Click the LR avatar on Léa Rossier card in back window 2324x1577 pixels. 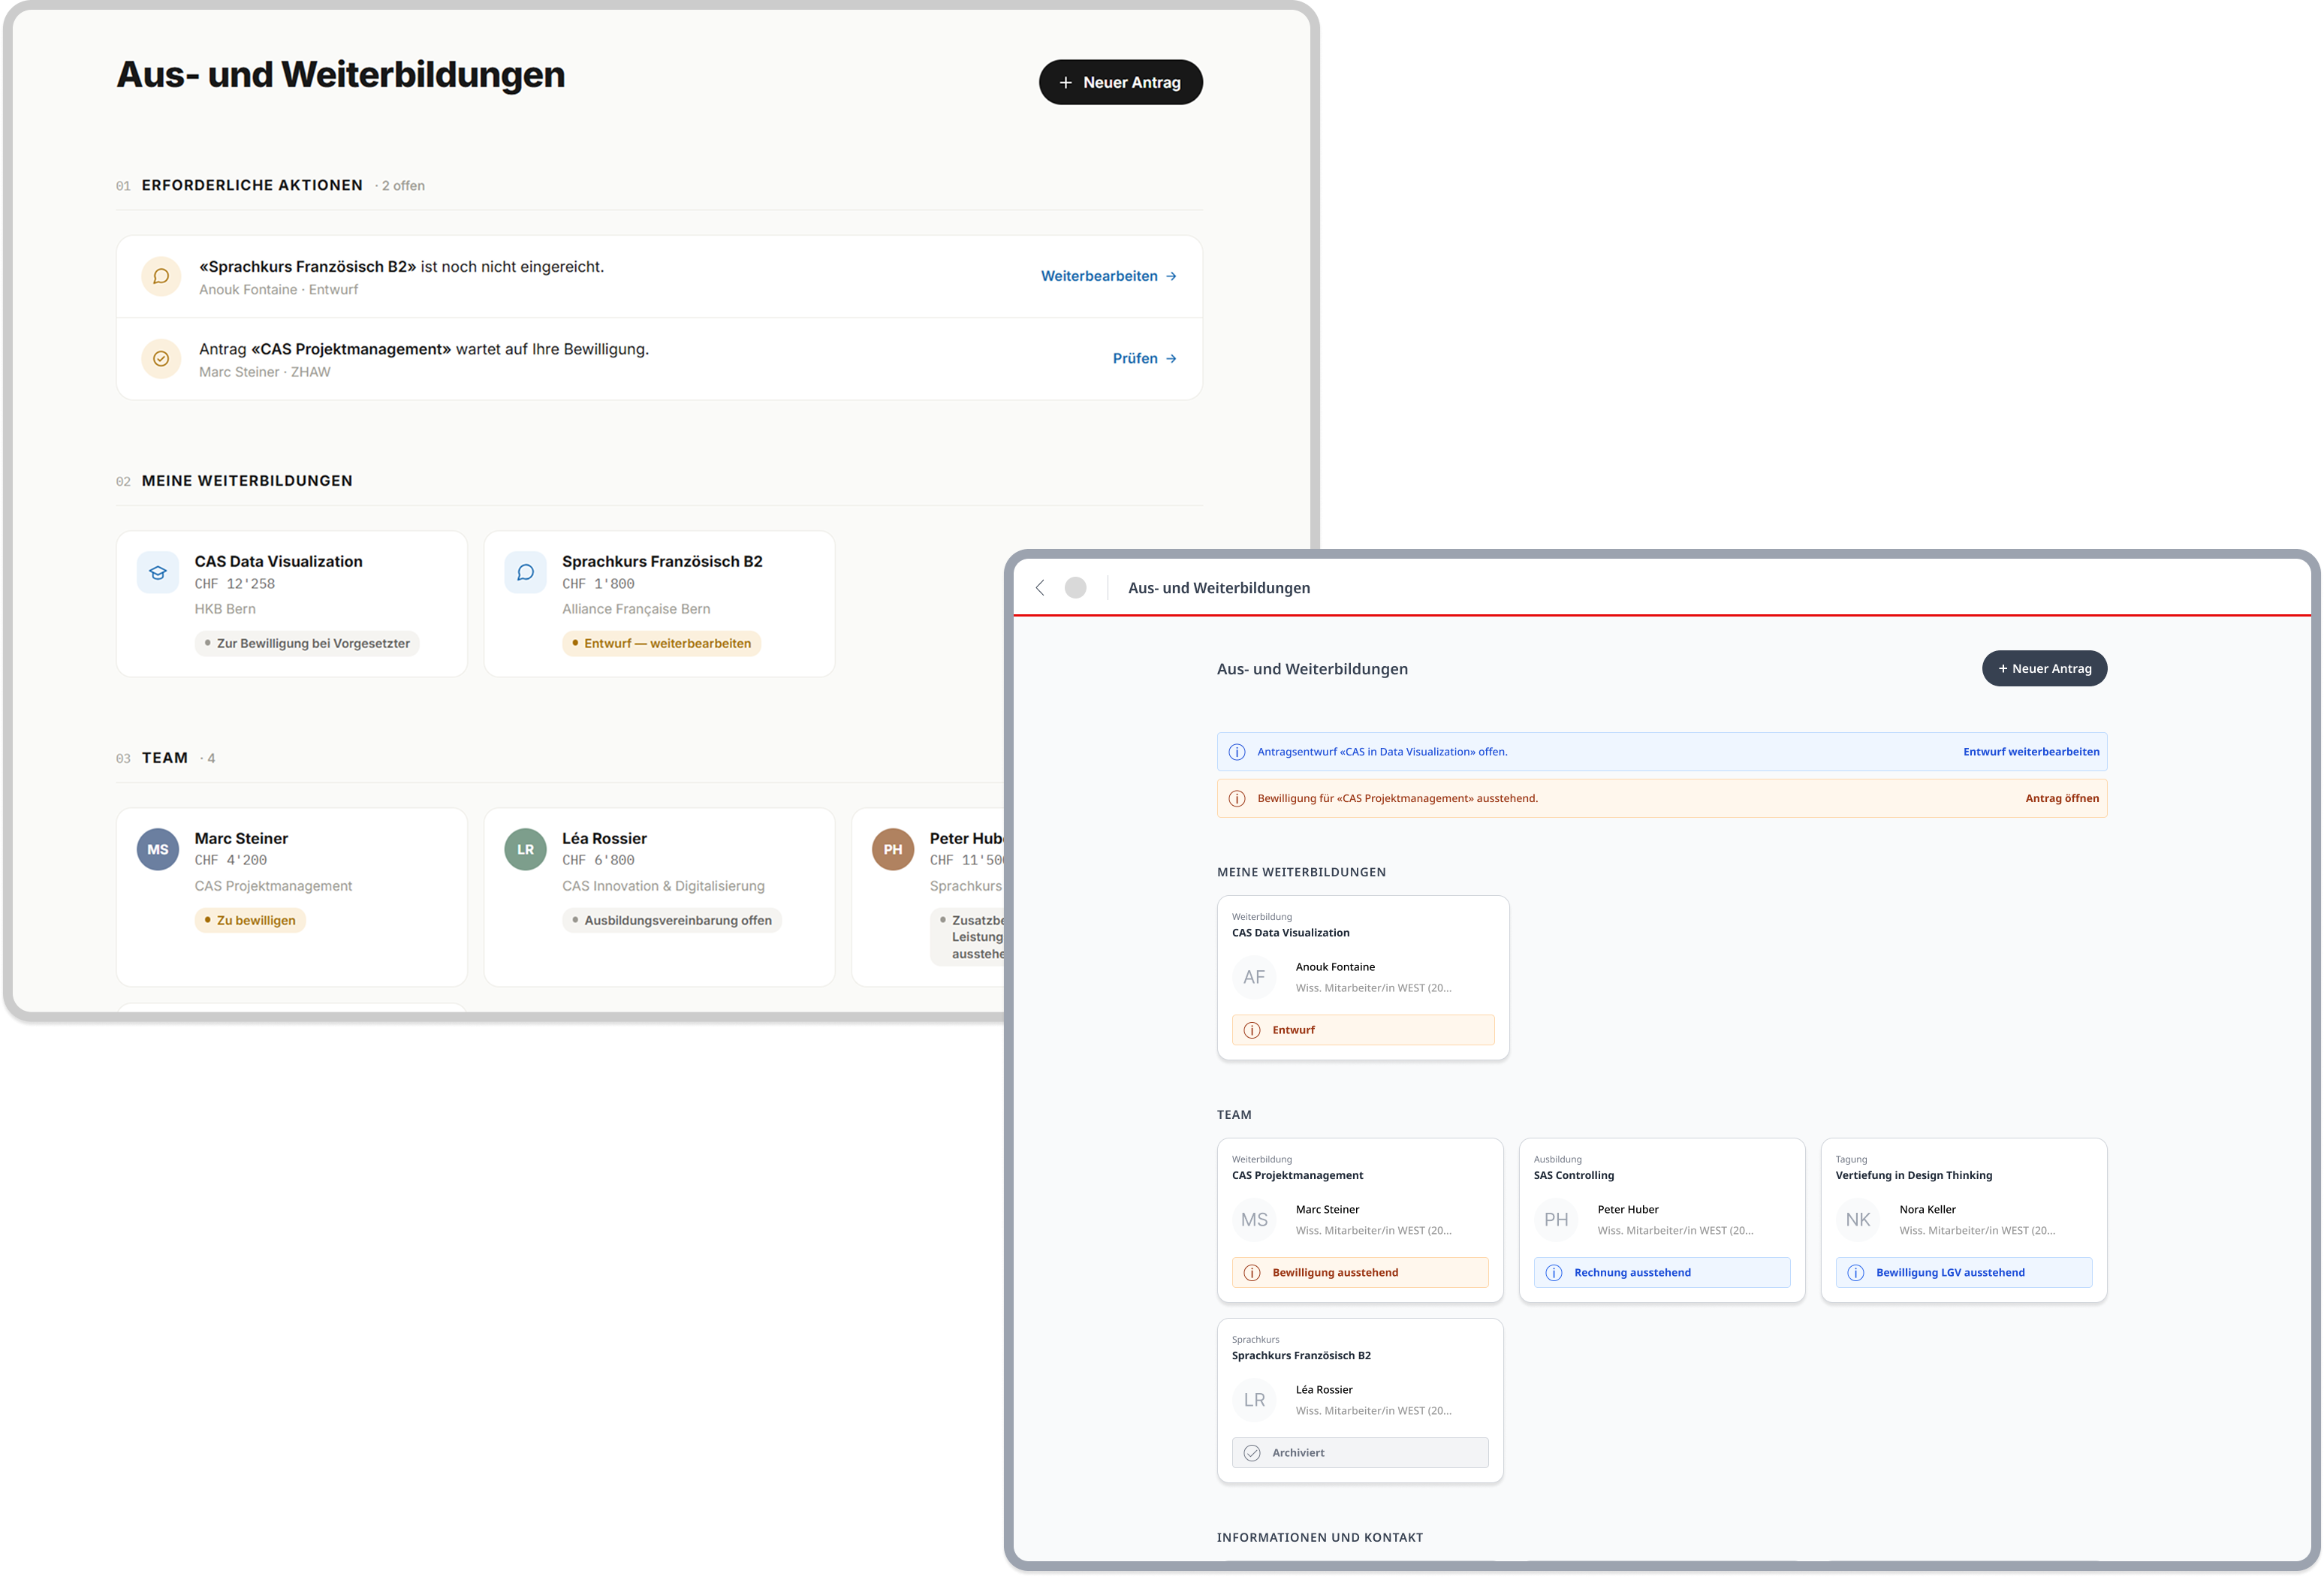525,850
